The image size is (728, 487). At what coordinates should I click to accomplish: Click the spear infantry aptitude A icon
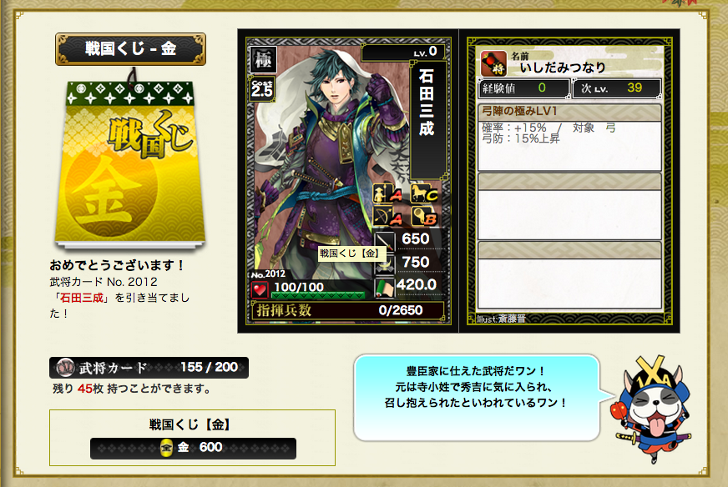tap(388, 193)
